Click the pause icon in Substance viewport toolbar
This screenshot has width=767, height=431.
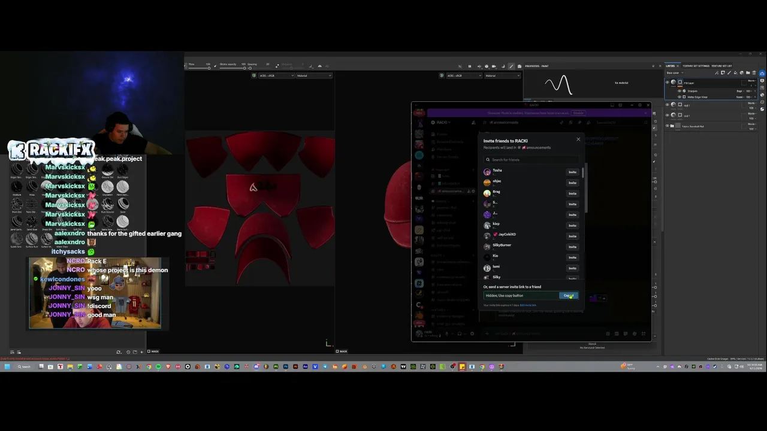(x=470, y=66)
